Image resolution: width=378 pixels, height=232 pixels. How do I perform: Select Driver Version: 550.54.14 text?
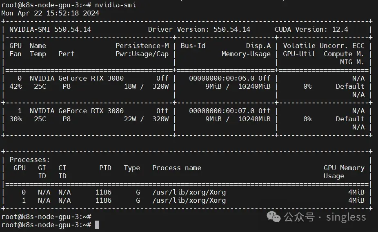coord(199,29)
